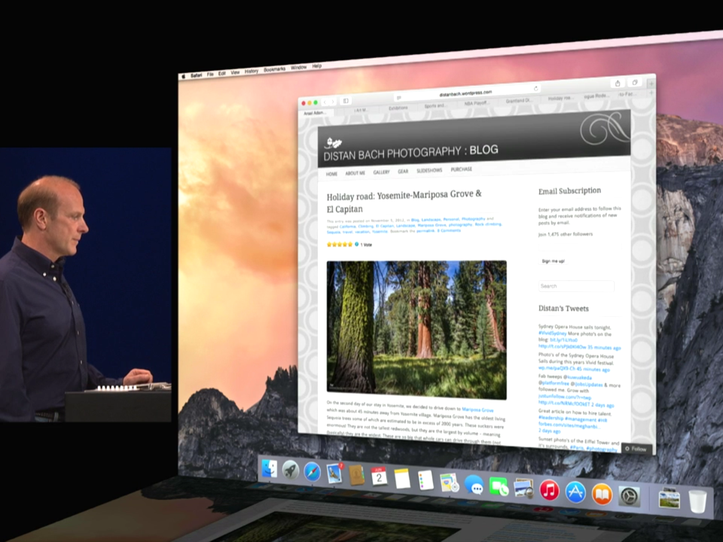Add a new tab with plus button

651,84
